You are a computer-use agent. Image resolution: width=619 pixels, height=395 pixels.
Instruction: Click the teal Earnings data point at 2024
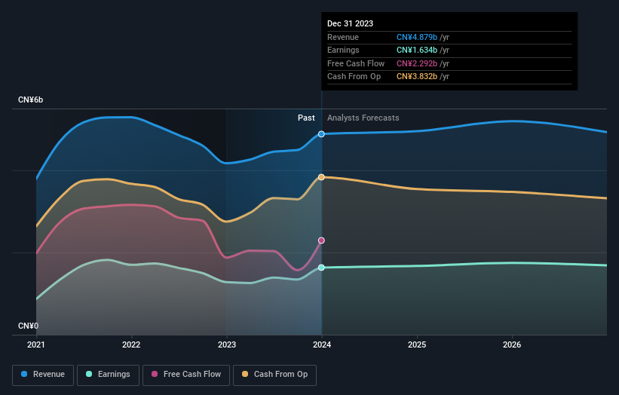321,268
